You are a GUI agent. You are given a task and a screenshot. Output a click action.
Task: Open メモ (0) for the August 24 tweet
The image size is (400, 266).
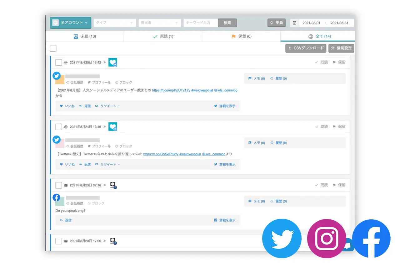257,143
